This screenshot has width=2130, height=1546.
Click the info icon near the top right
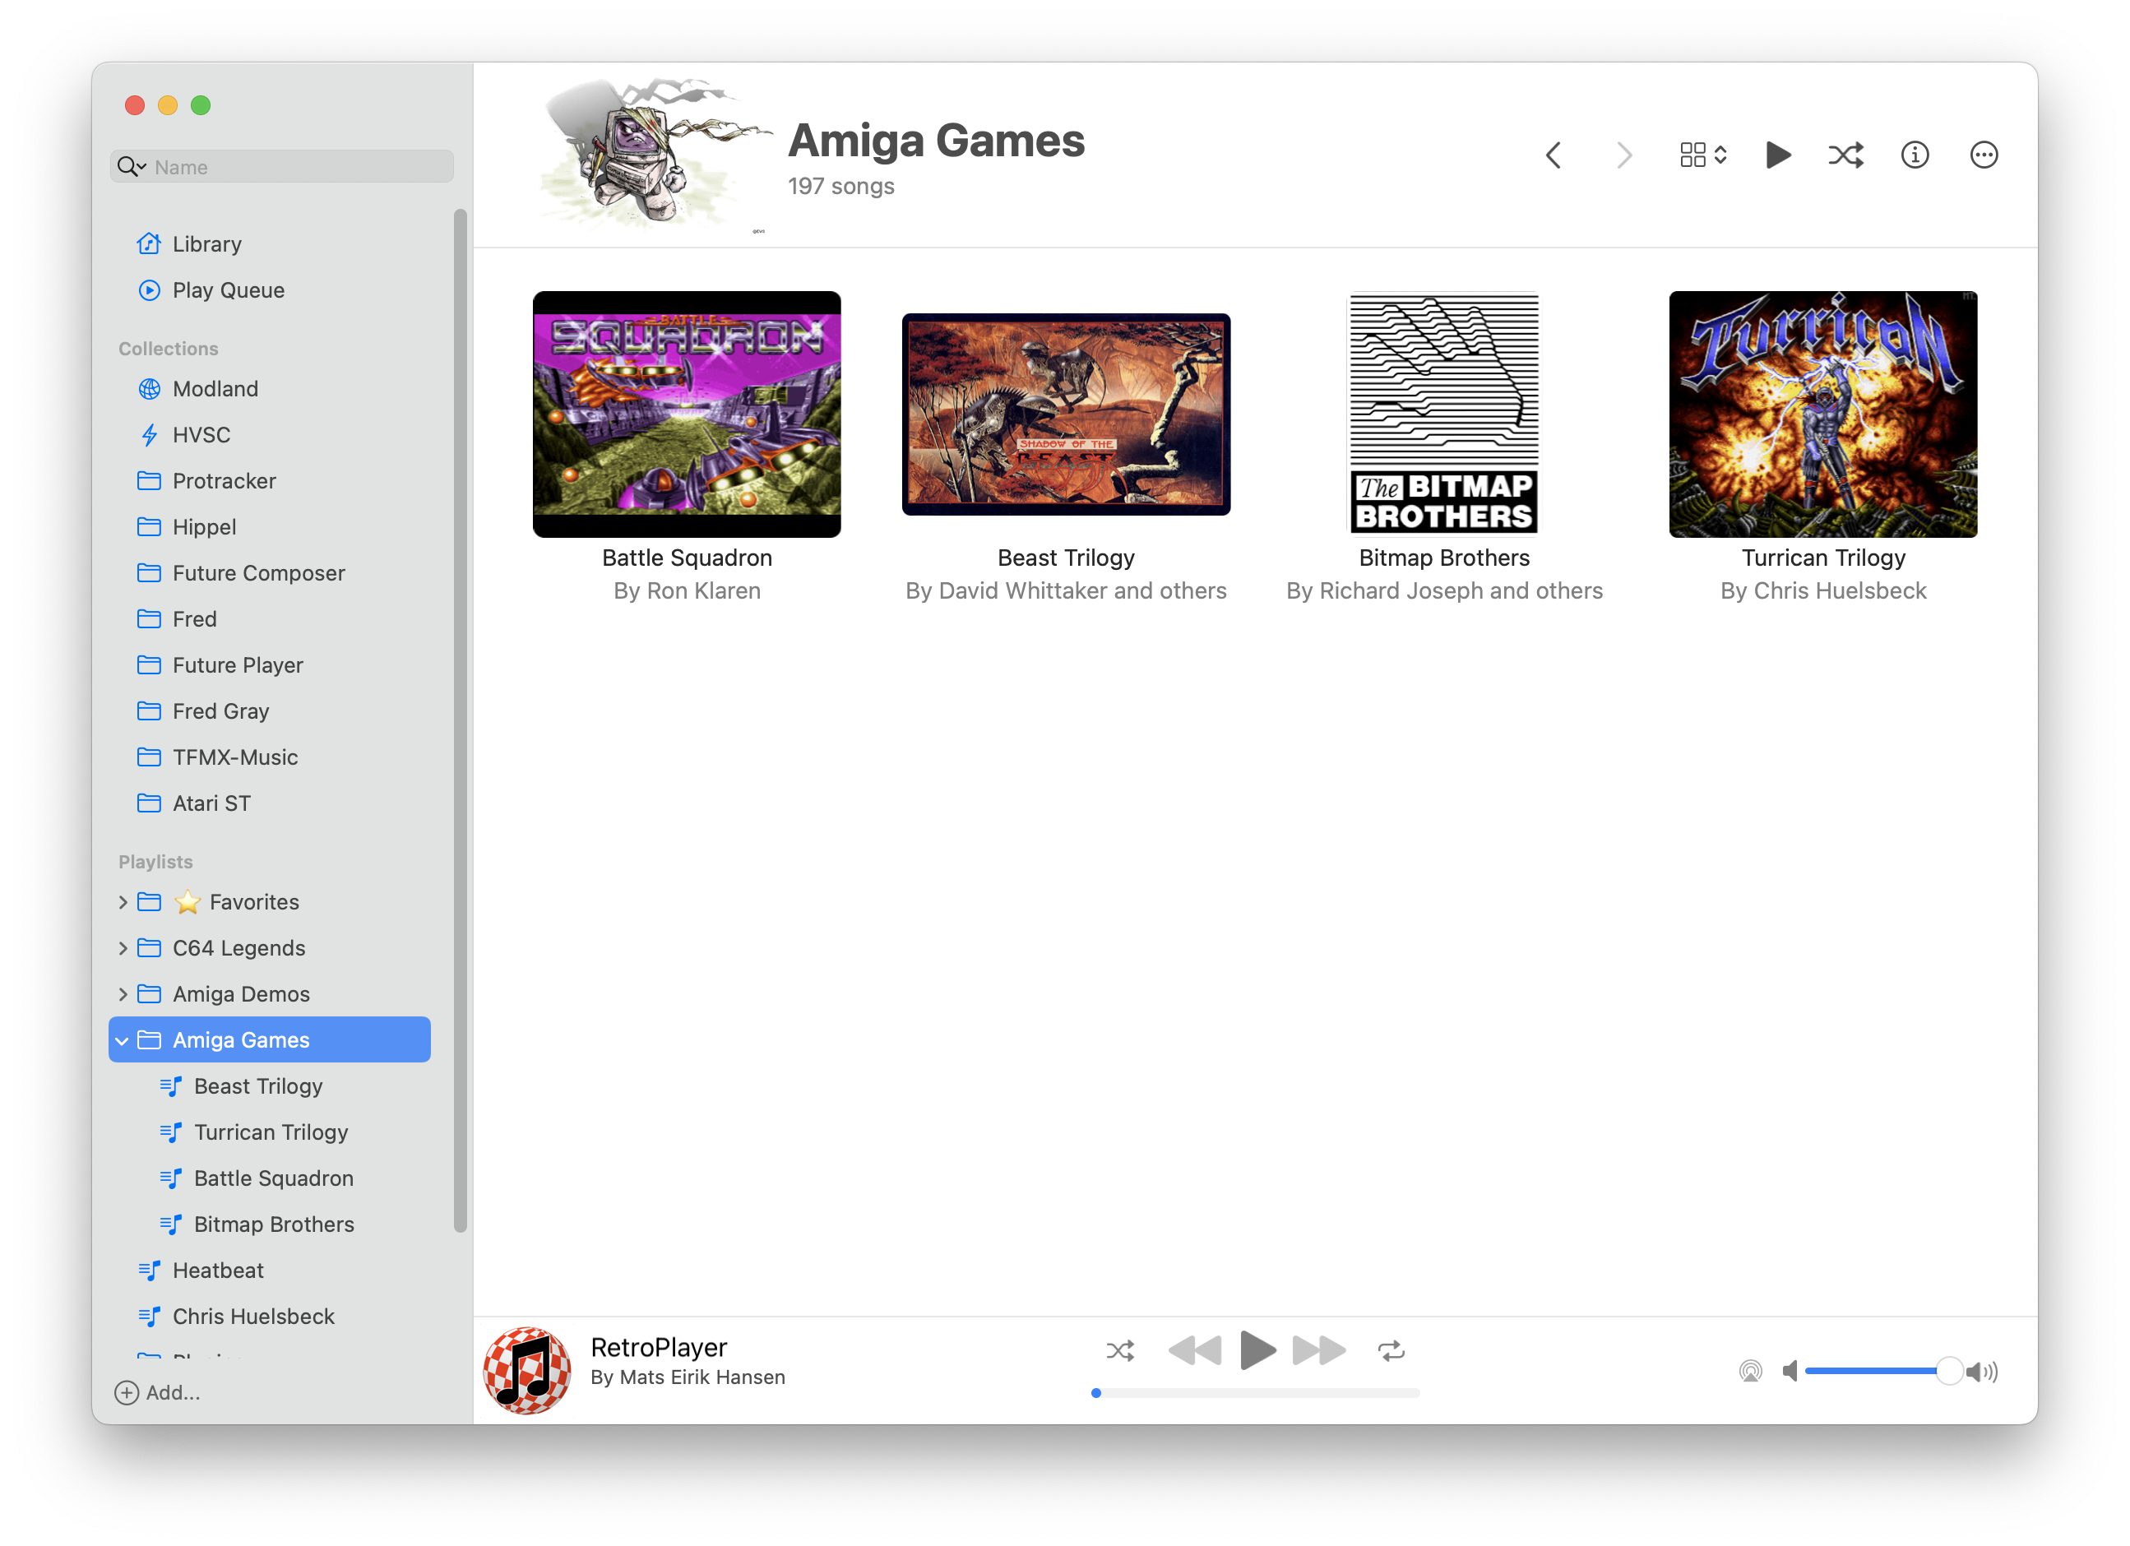1915,155
